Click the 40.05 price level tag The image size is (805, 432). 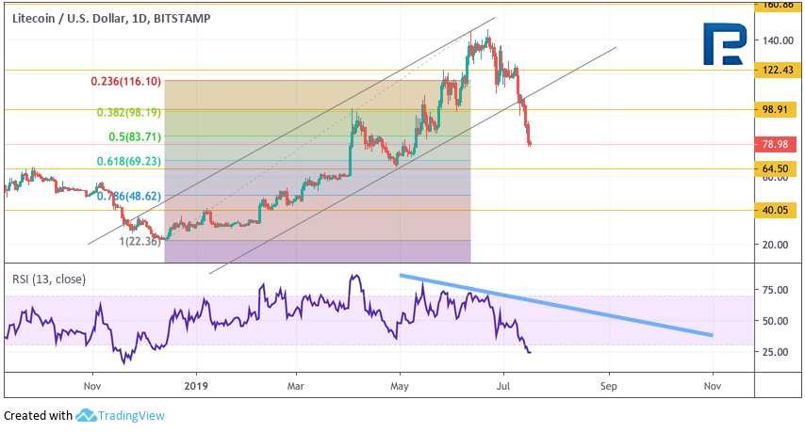779,210
